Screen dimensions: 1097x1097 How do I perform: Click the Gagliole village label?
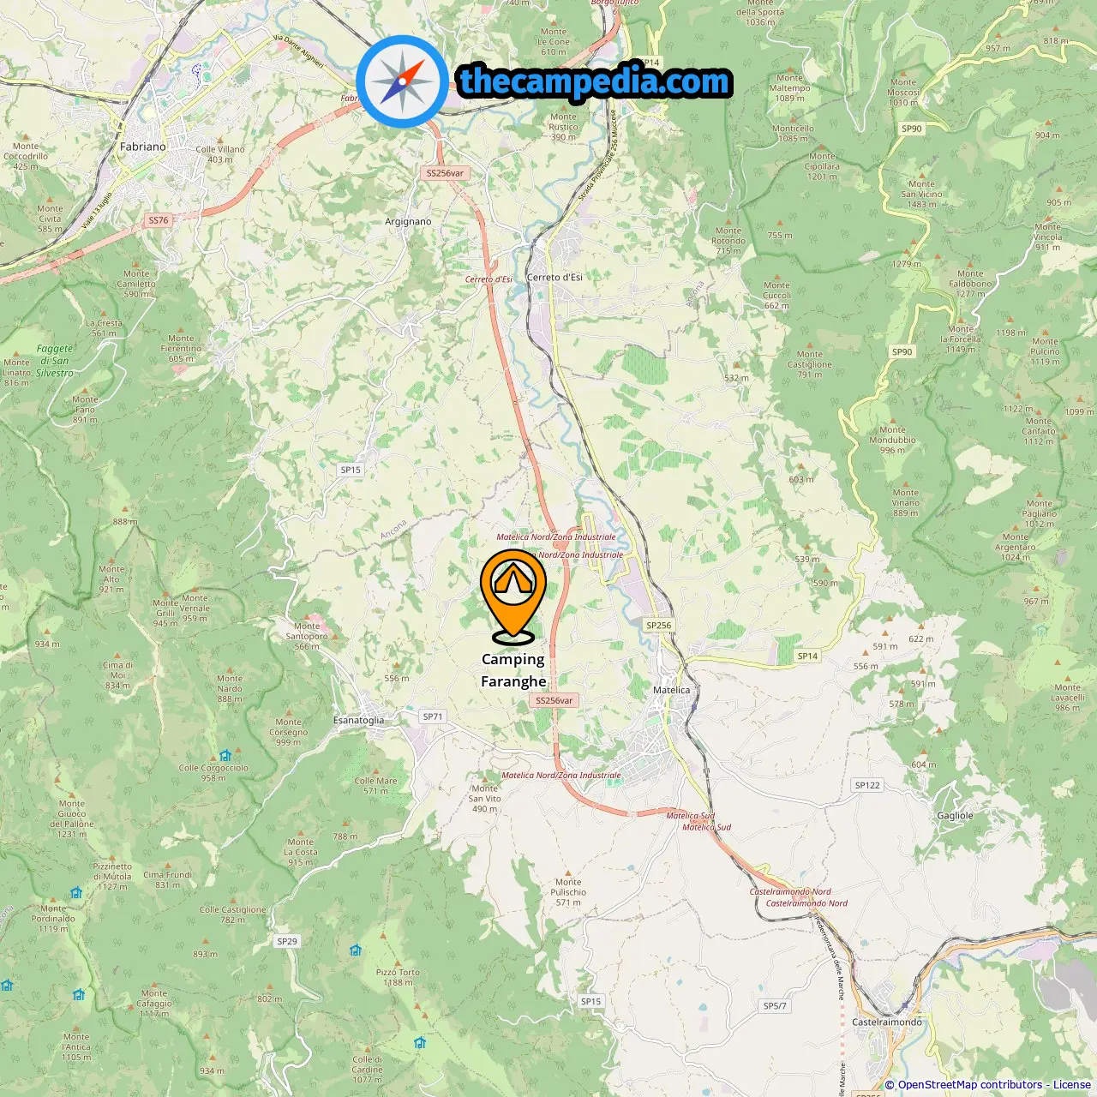click(955, 816)
